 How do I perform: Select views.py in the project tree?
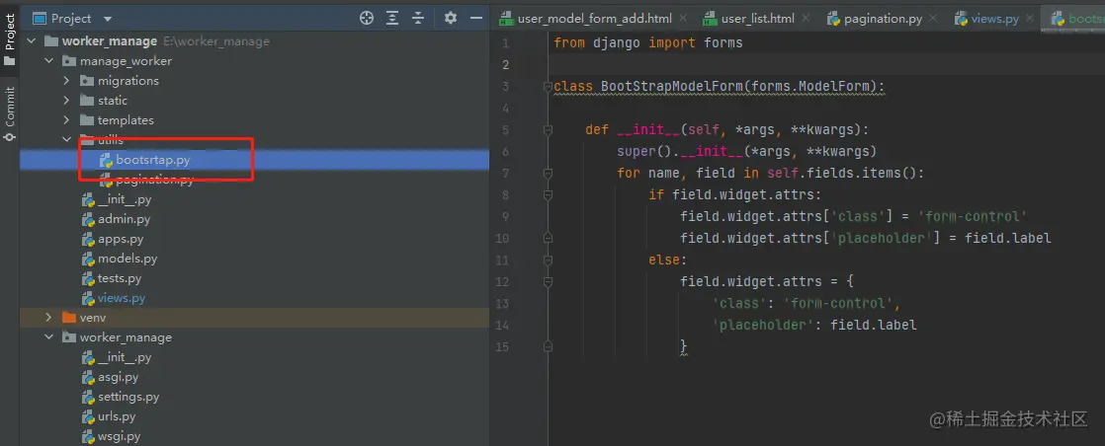click(x=254, y=298)
